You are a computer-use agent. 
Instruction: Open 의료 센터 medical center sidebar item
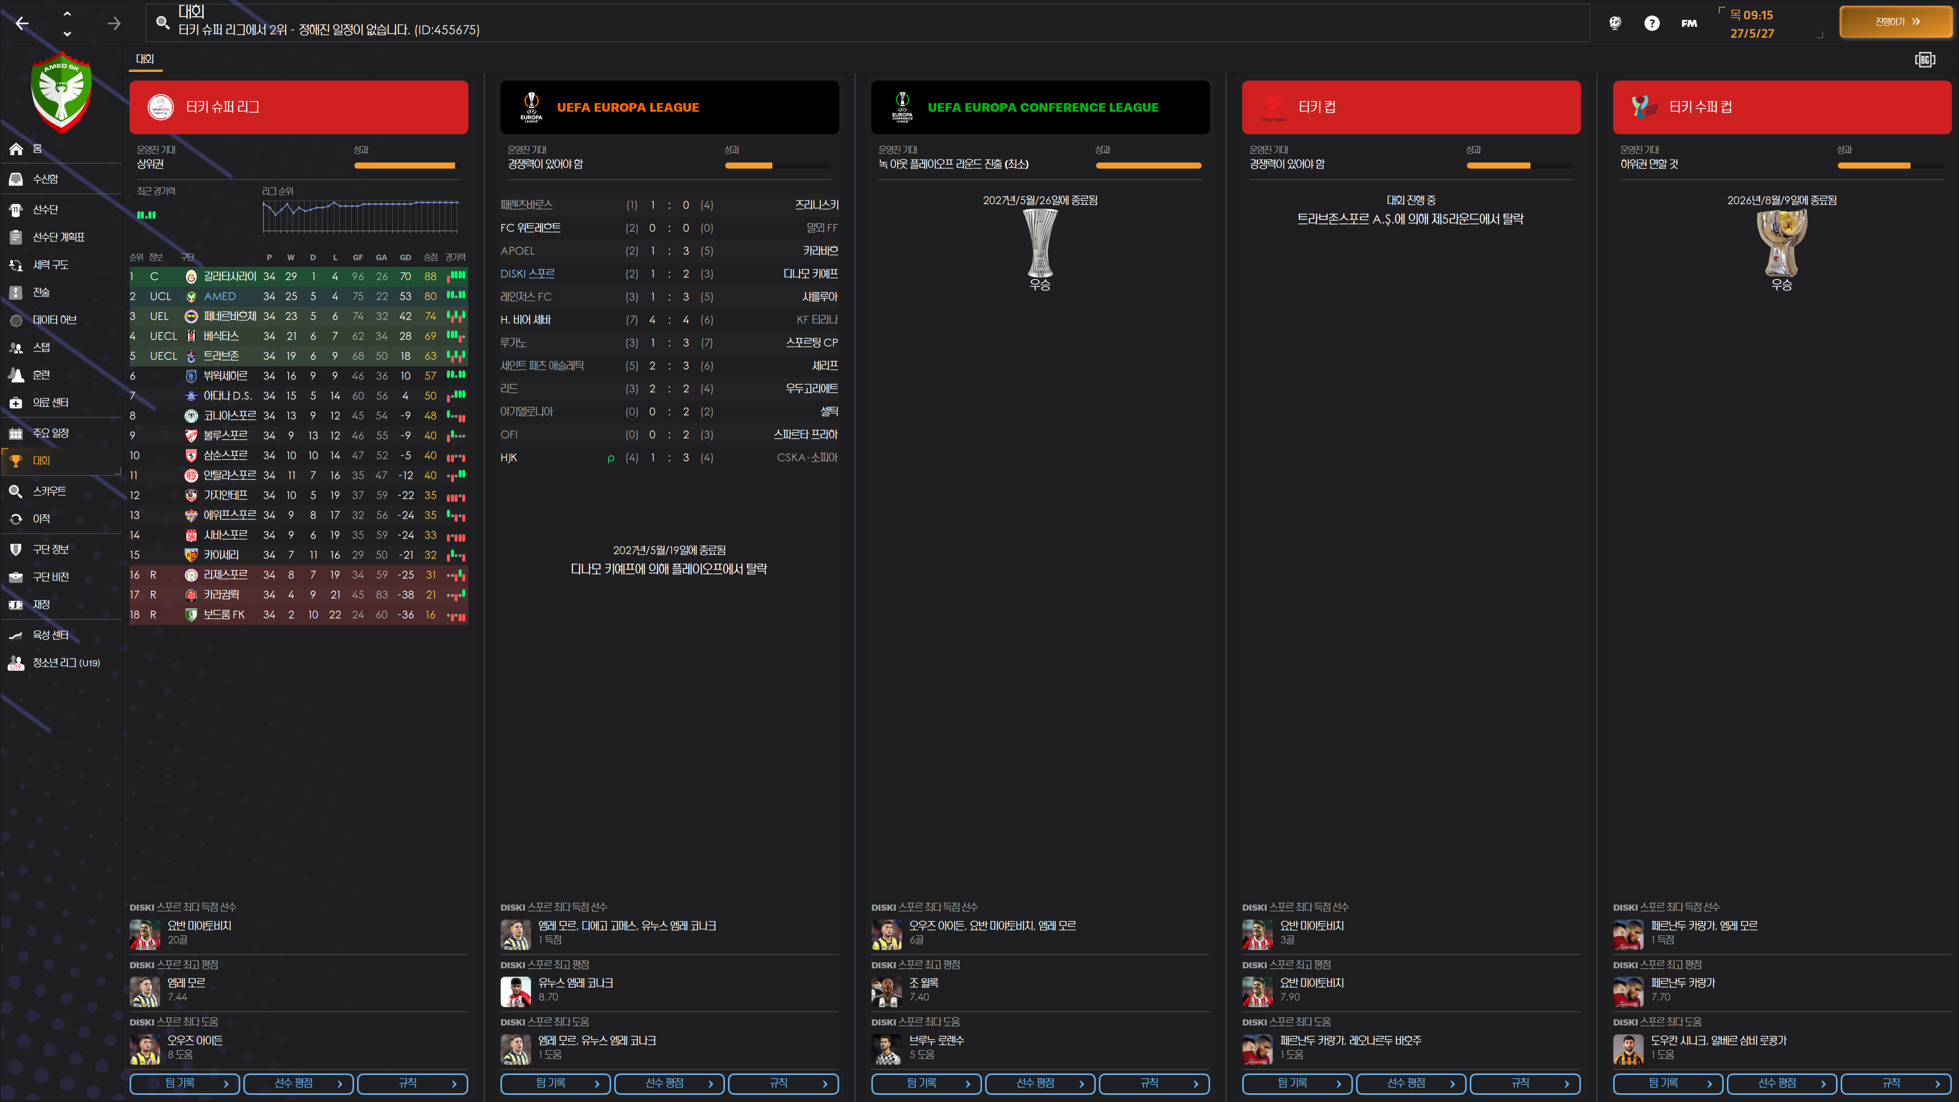(50, 403)
